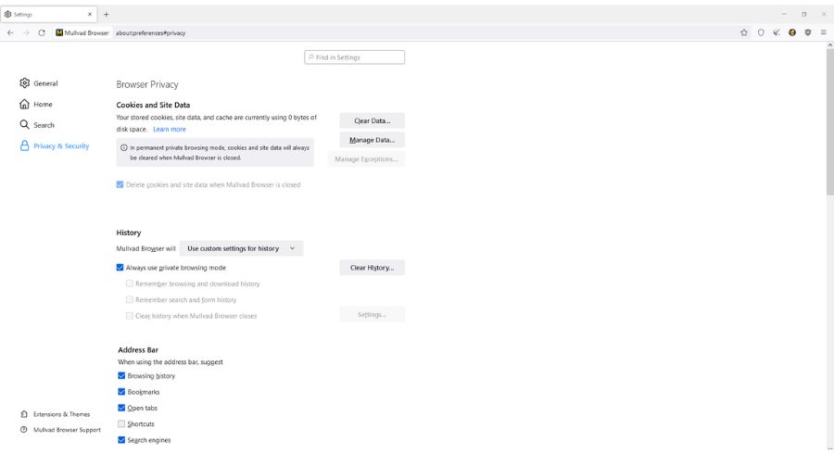This screenshot has width=834, height=454.
Task: Uncheck Bookmarks address bar suggestion
Action: pos(121,392)
